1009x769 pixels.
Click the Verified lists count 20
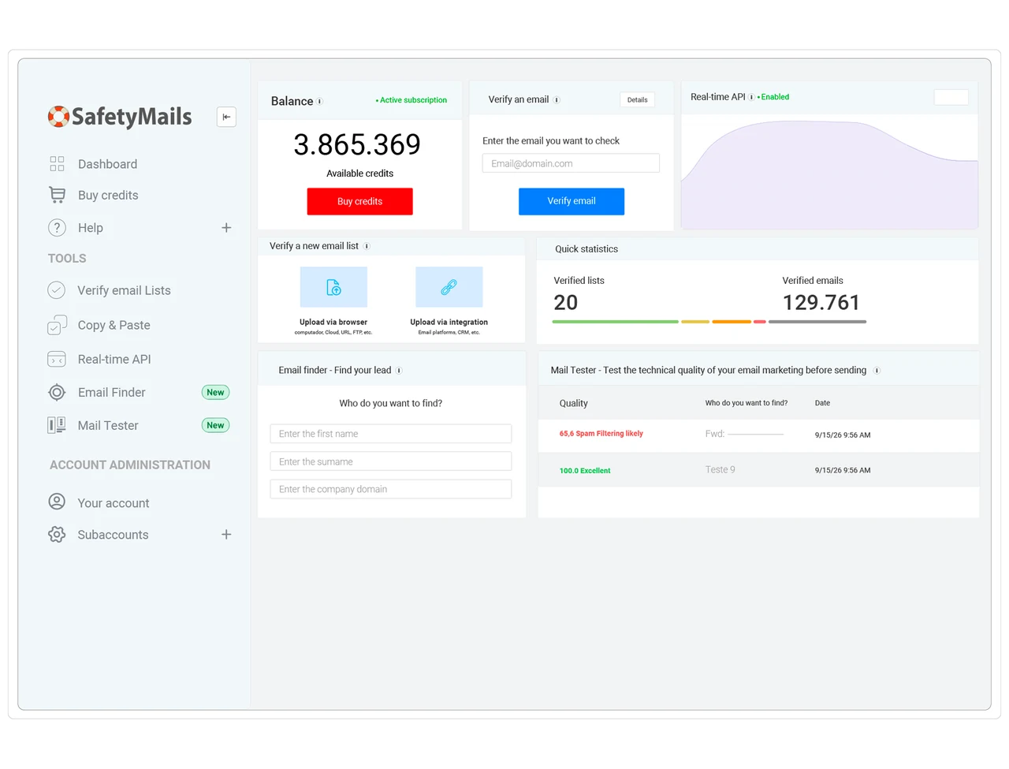click(x=566, y=302)
